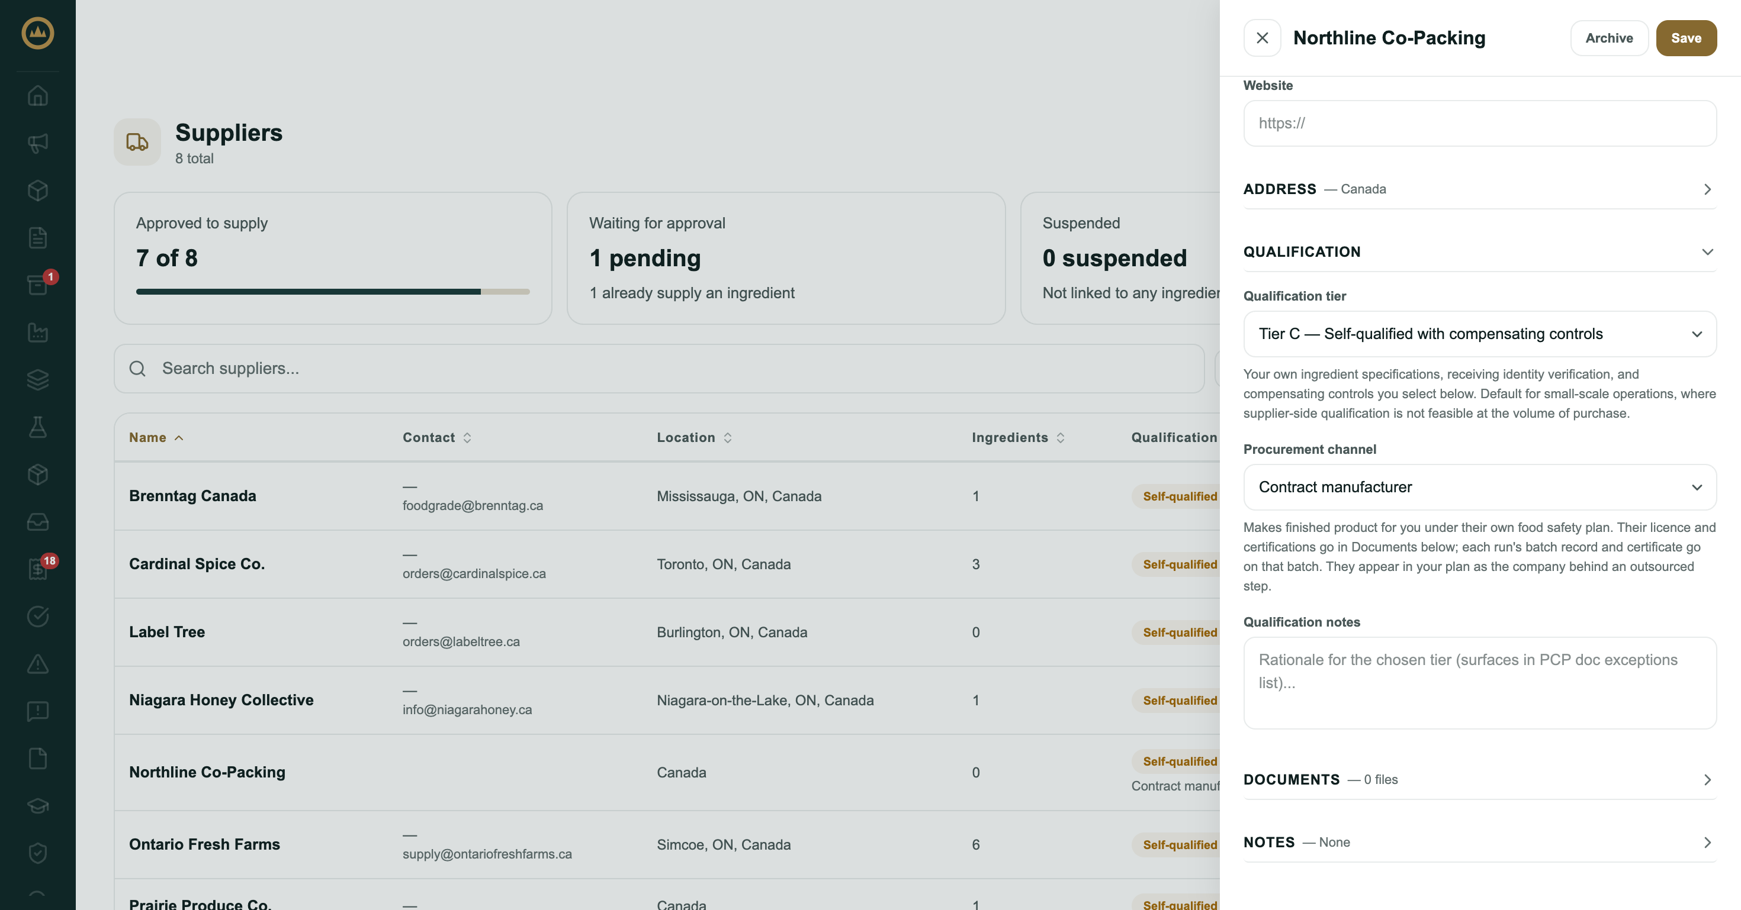Click the crown logo at top of sidebar
The image size is (1741, 910).
click(x=38, y=33)
